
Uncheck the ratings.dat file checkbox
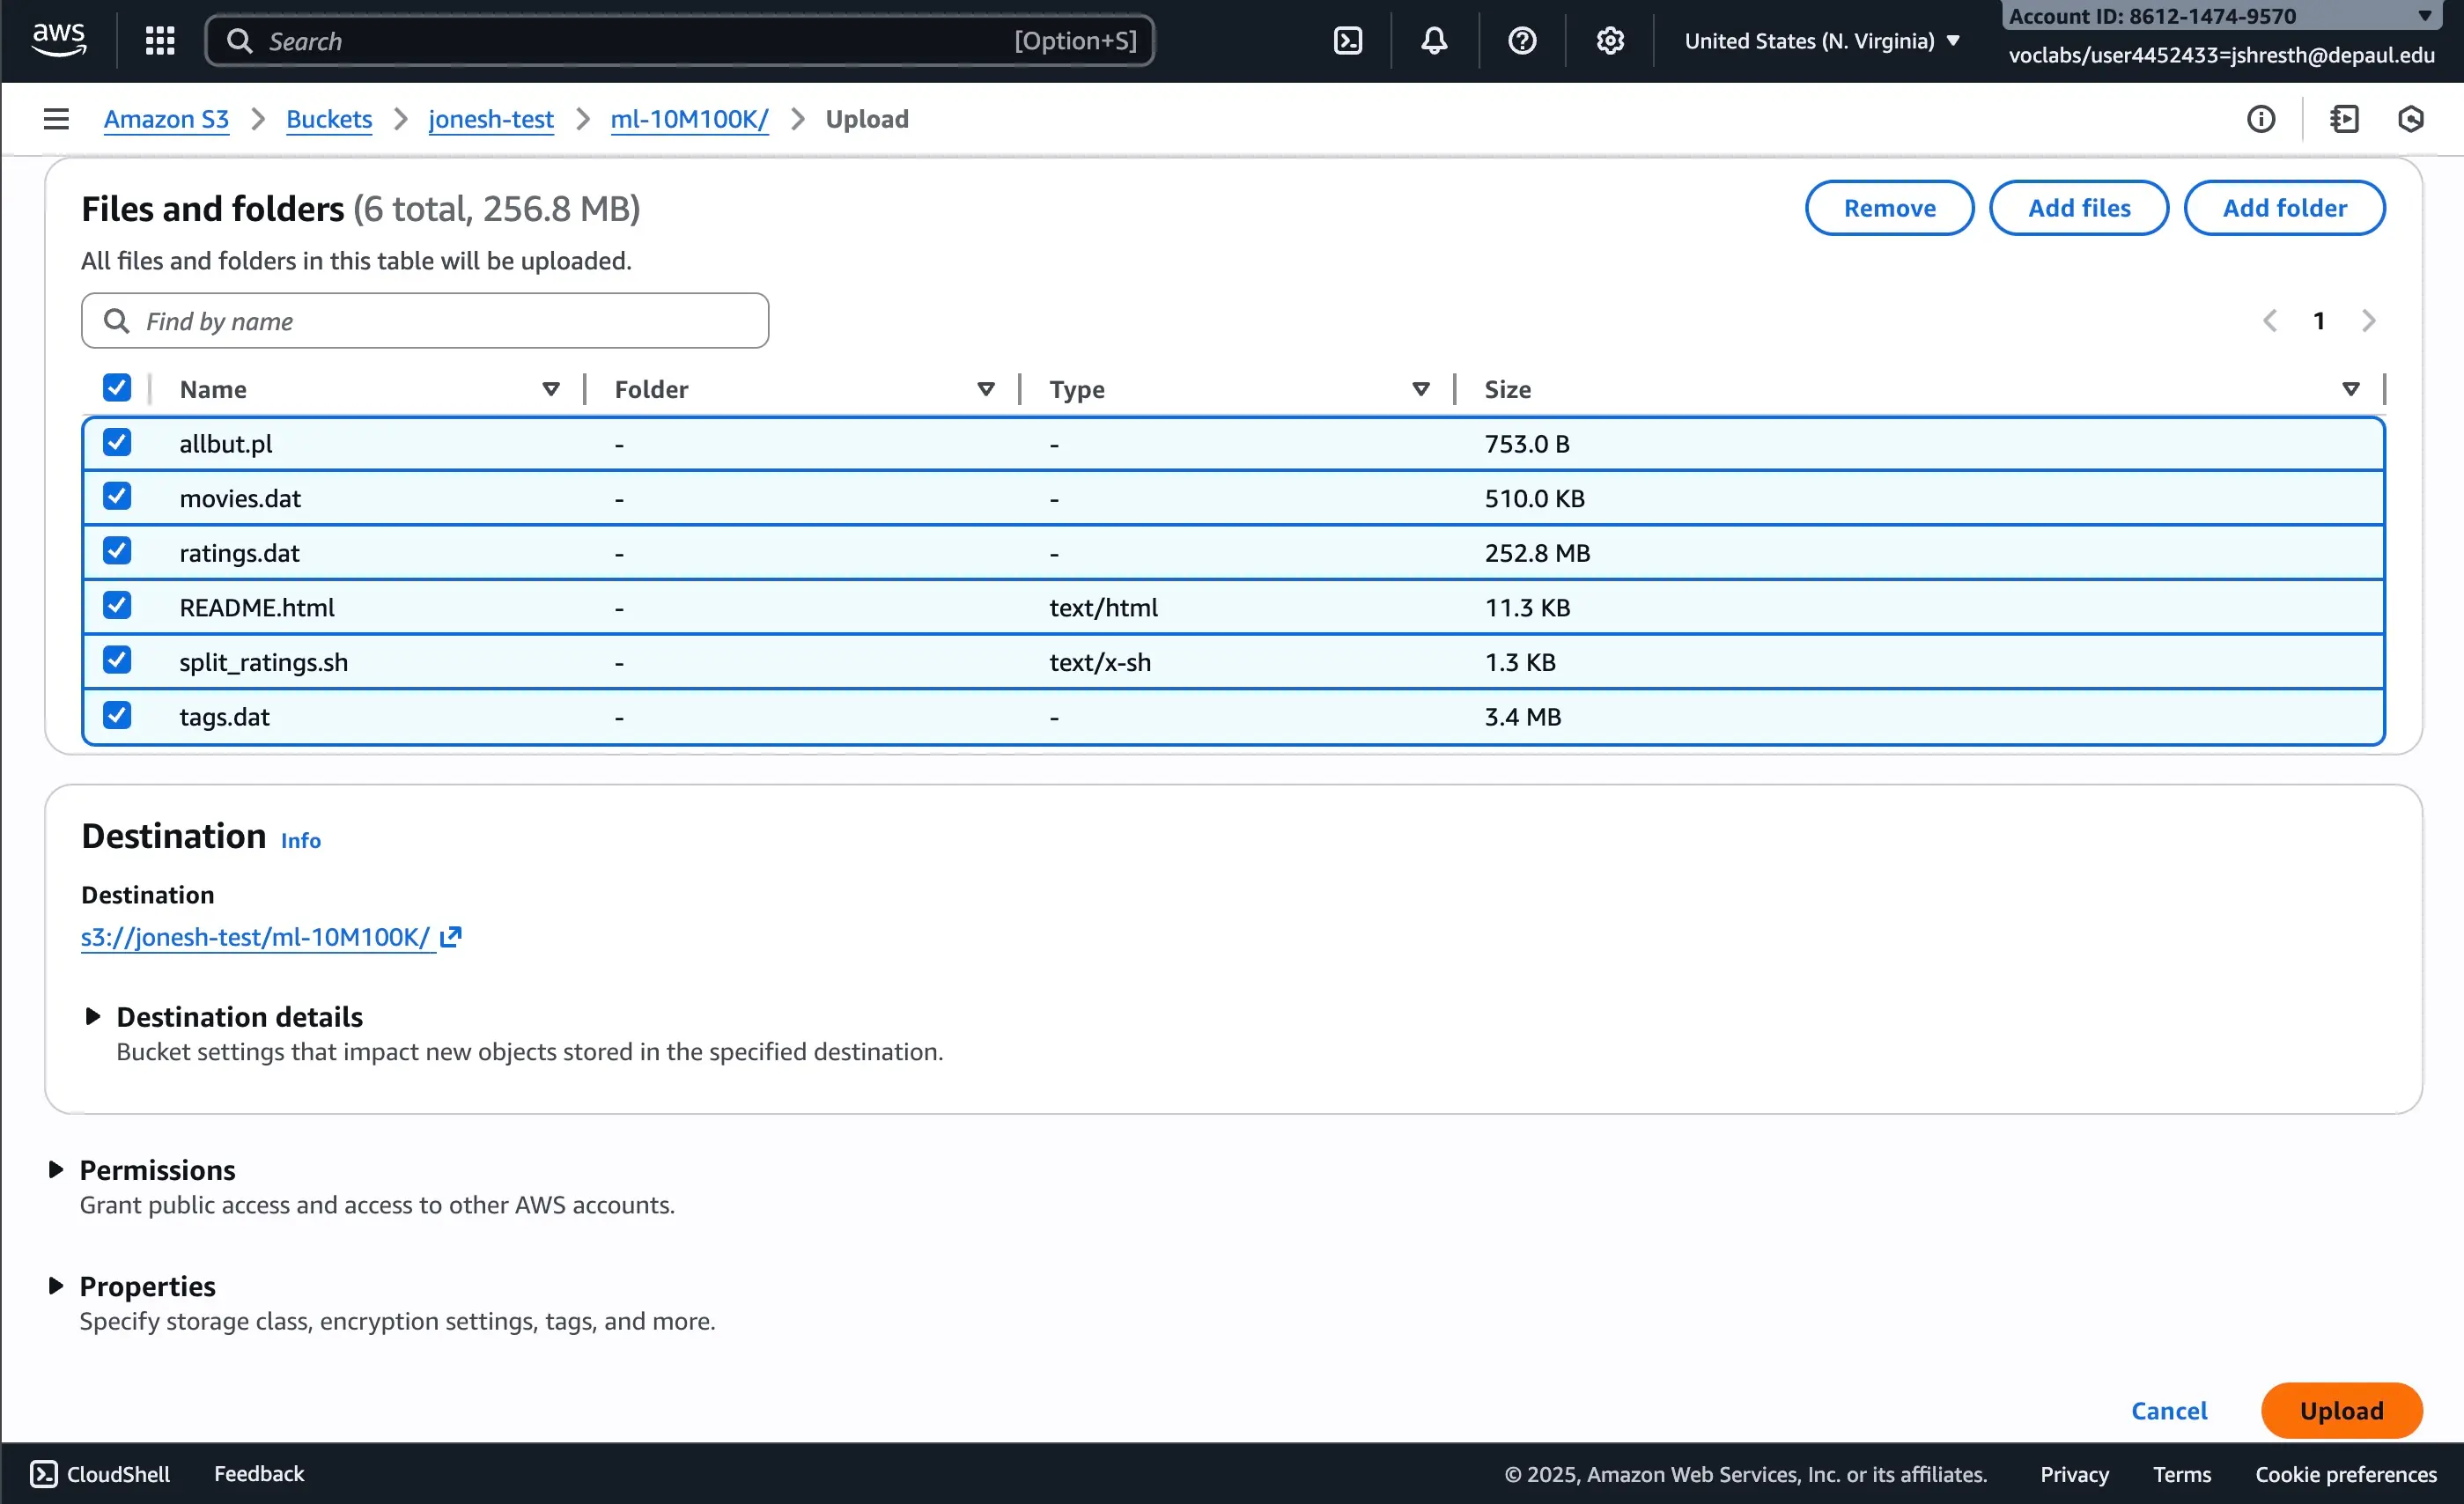pos(117,550)
